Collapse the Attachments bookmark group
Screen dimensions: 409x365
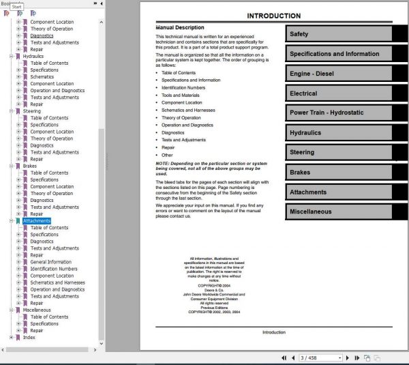coord(11,221)
